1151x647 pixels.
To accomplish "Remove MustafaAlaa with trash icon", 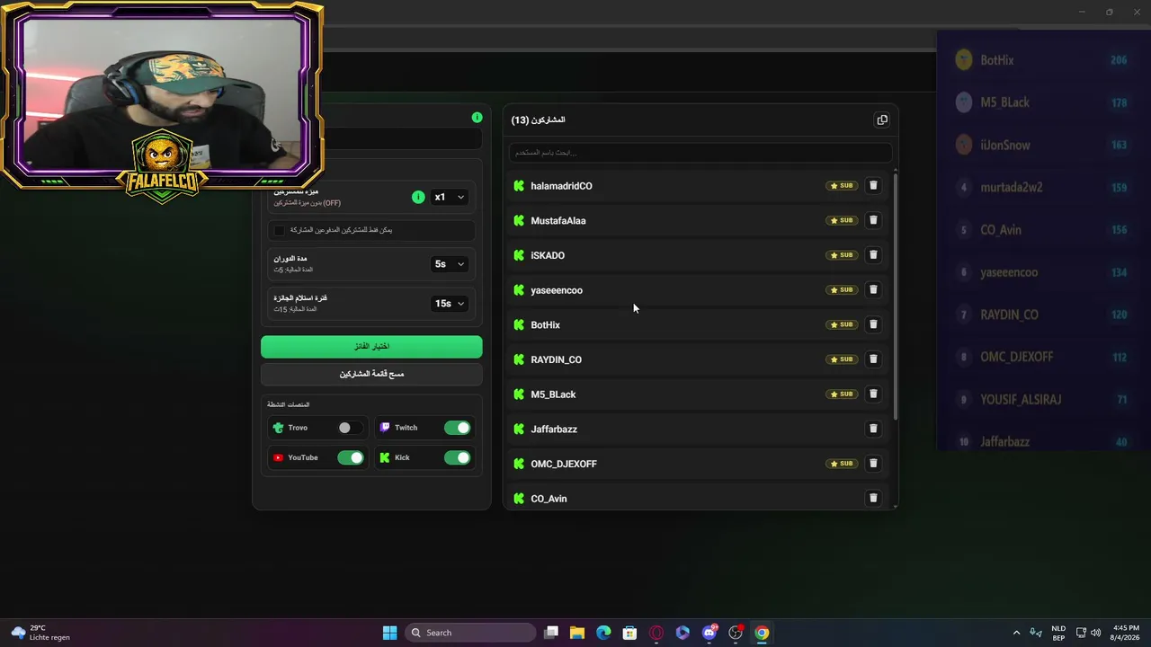I will pyautogui.click(x=873, y=220).
